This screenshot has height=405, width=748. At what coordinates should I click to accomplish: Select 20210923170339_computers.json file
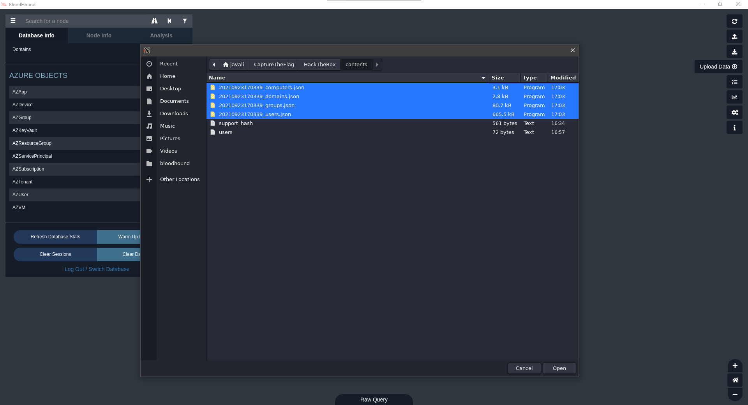[392, 88]
